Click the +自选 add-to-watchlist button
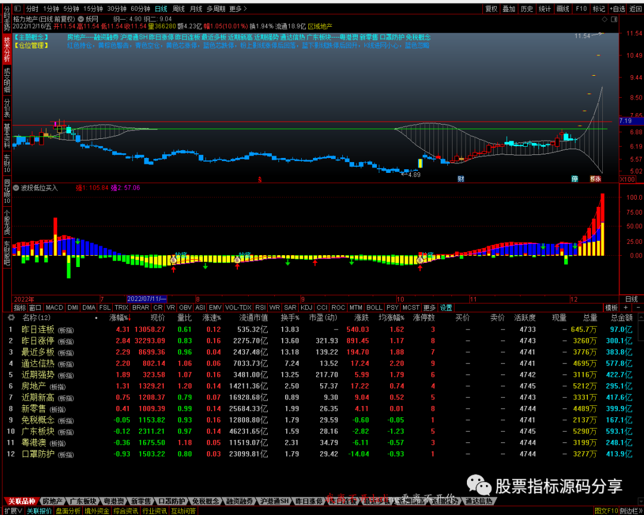The height and width of the screenshot is (515, 644). tap(618, 8)
